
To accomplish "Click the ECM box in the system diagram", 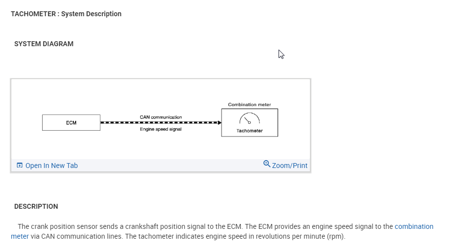I will (71, 123).
